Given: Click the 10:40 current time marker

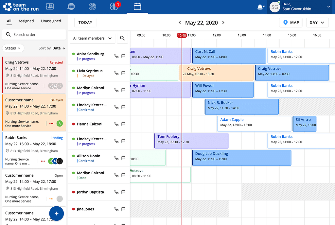Looking at the screenshot, I should pyautogui.click(x=182, y=35).
